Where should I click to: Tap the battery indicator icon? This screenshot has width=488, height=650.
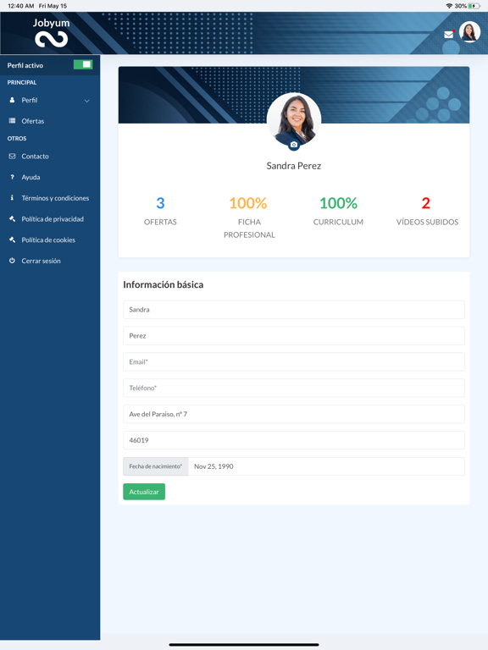[474, 6]
